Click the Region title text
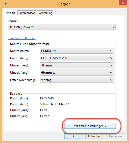The image size is (129, 143). click(64, 4)
